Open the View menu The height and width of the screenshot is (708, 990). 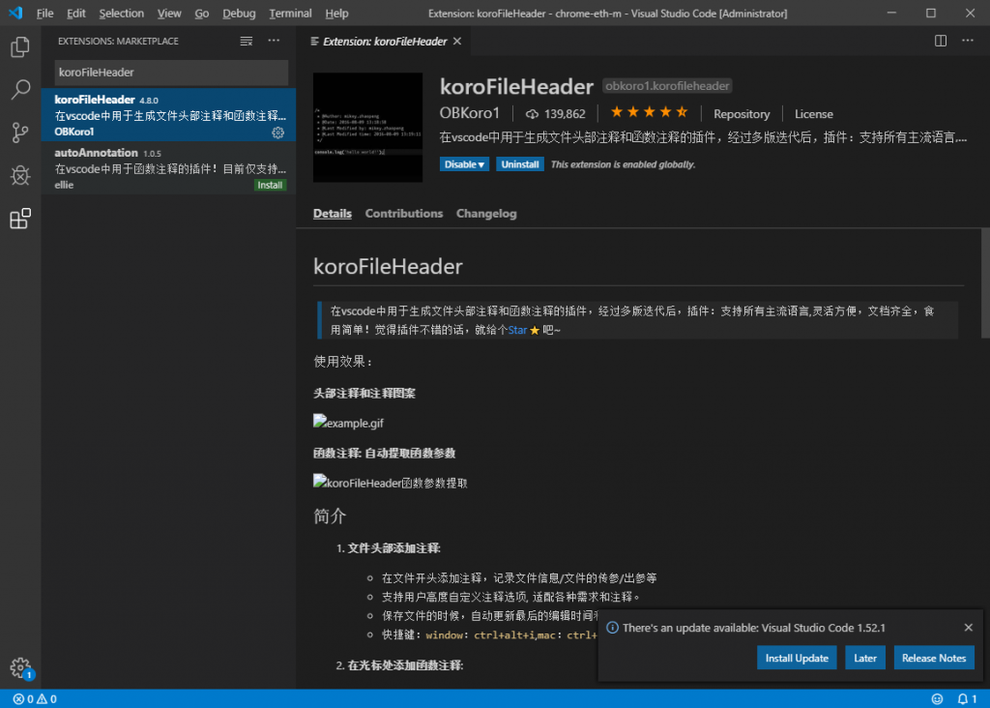point(169,14)
